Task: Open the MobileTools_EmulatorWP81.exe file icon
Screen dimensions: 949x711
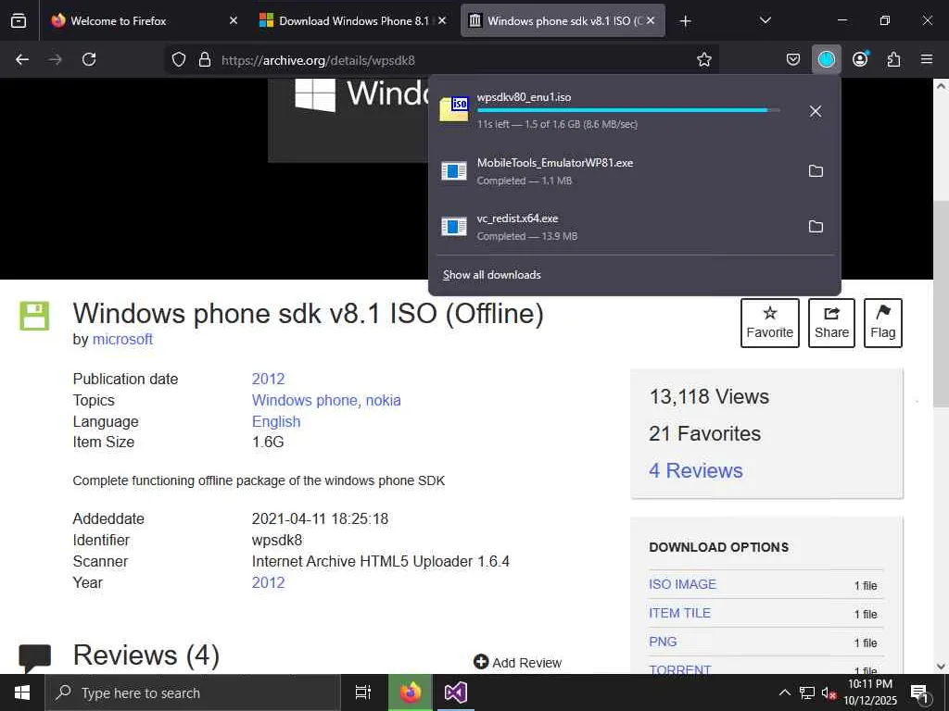Action: click(x=454, y=171)
